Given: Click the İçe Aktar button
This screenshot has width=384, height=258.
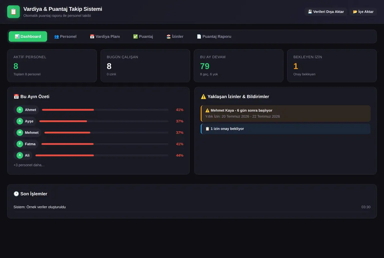Looking at the screenshot, I should click(363, 12).
